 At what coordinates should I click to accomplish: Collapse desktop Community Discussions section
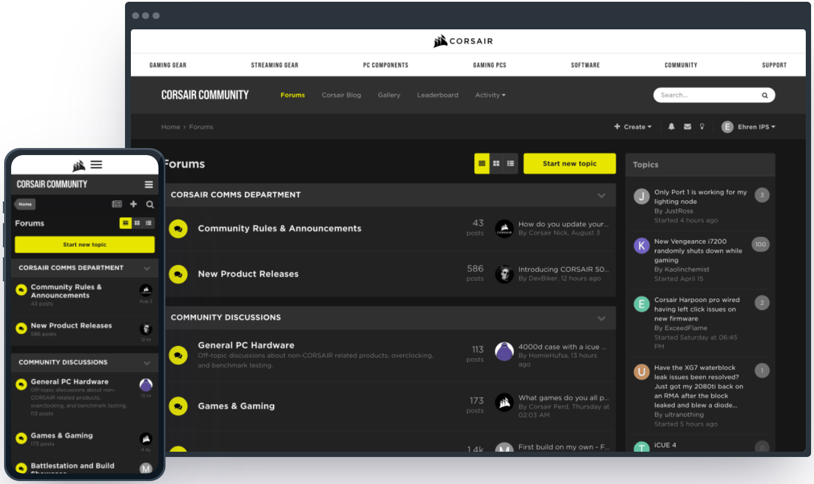pyautogui.click(x=602, y=318)
